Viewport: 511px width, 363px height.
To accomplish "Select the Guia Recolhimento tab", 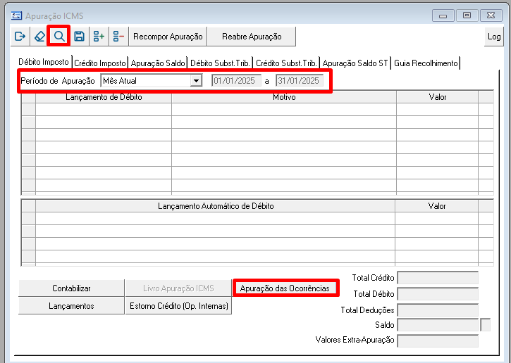I will tap(426, 63).
